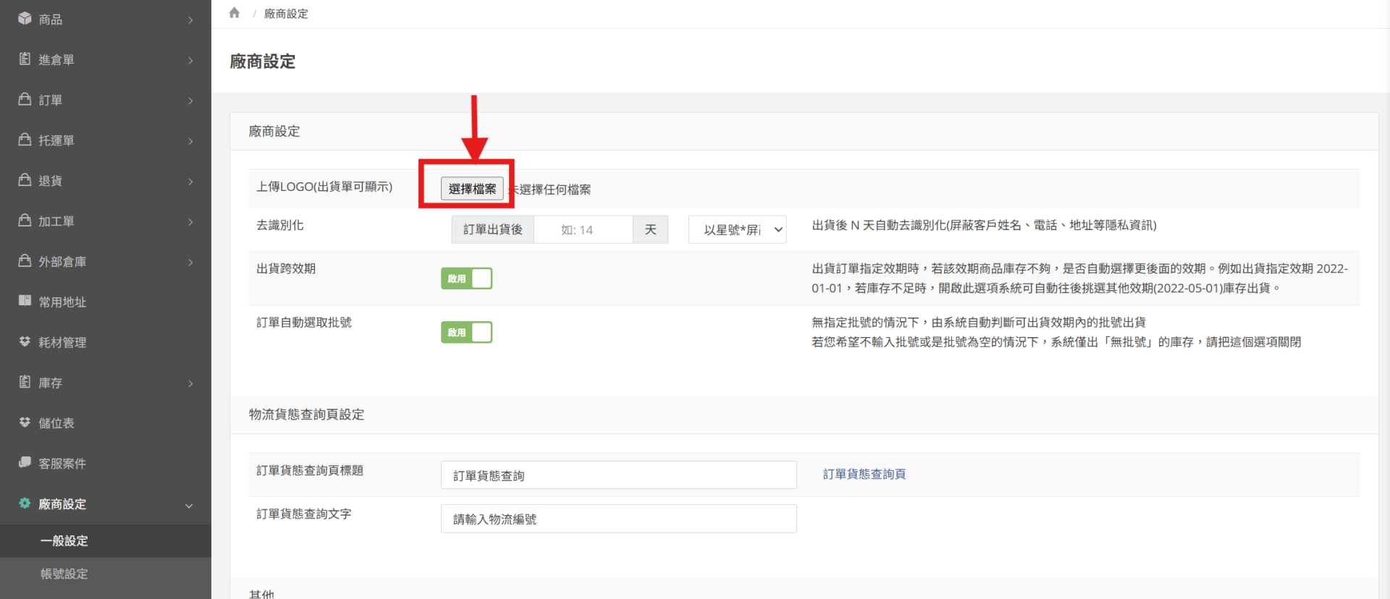Collapse the 廠商設定 menu chevron

pyautogui.click(x=189, y=505)
